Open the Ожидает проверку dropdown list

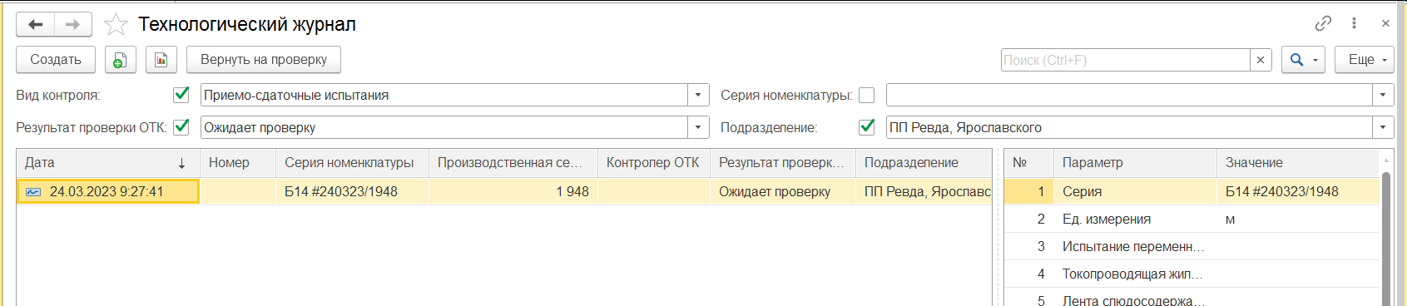pyautogui.click(x=698, y=127)
